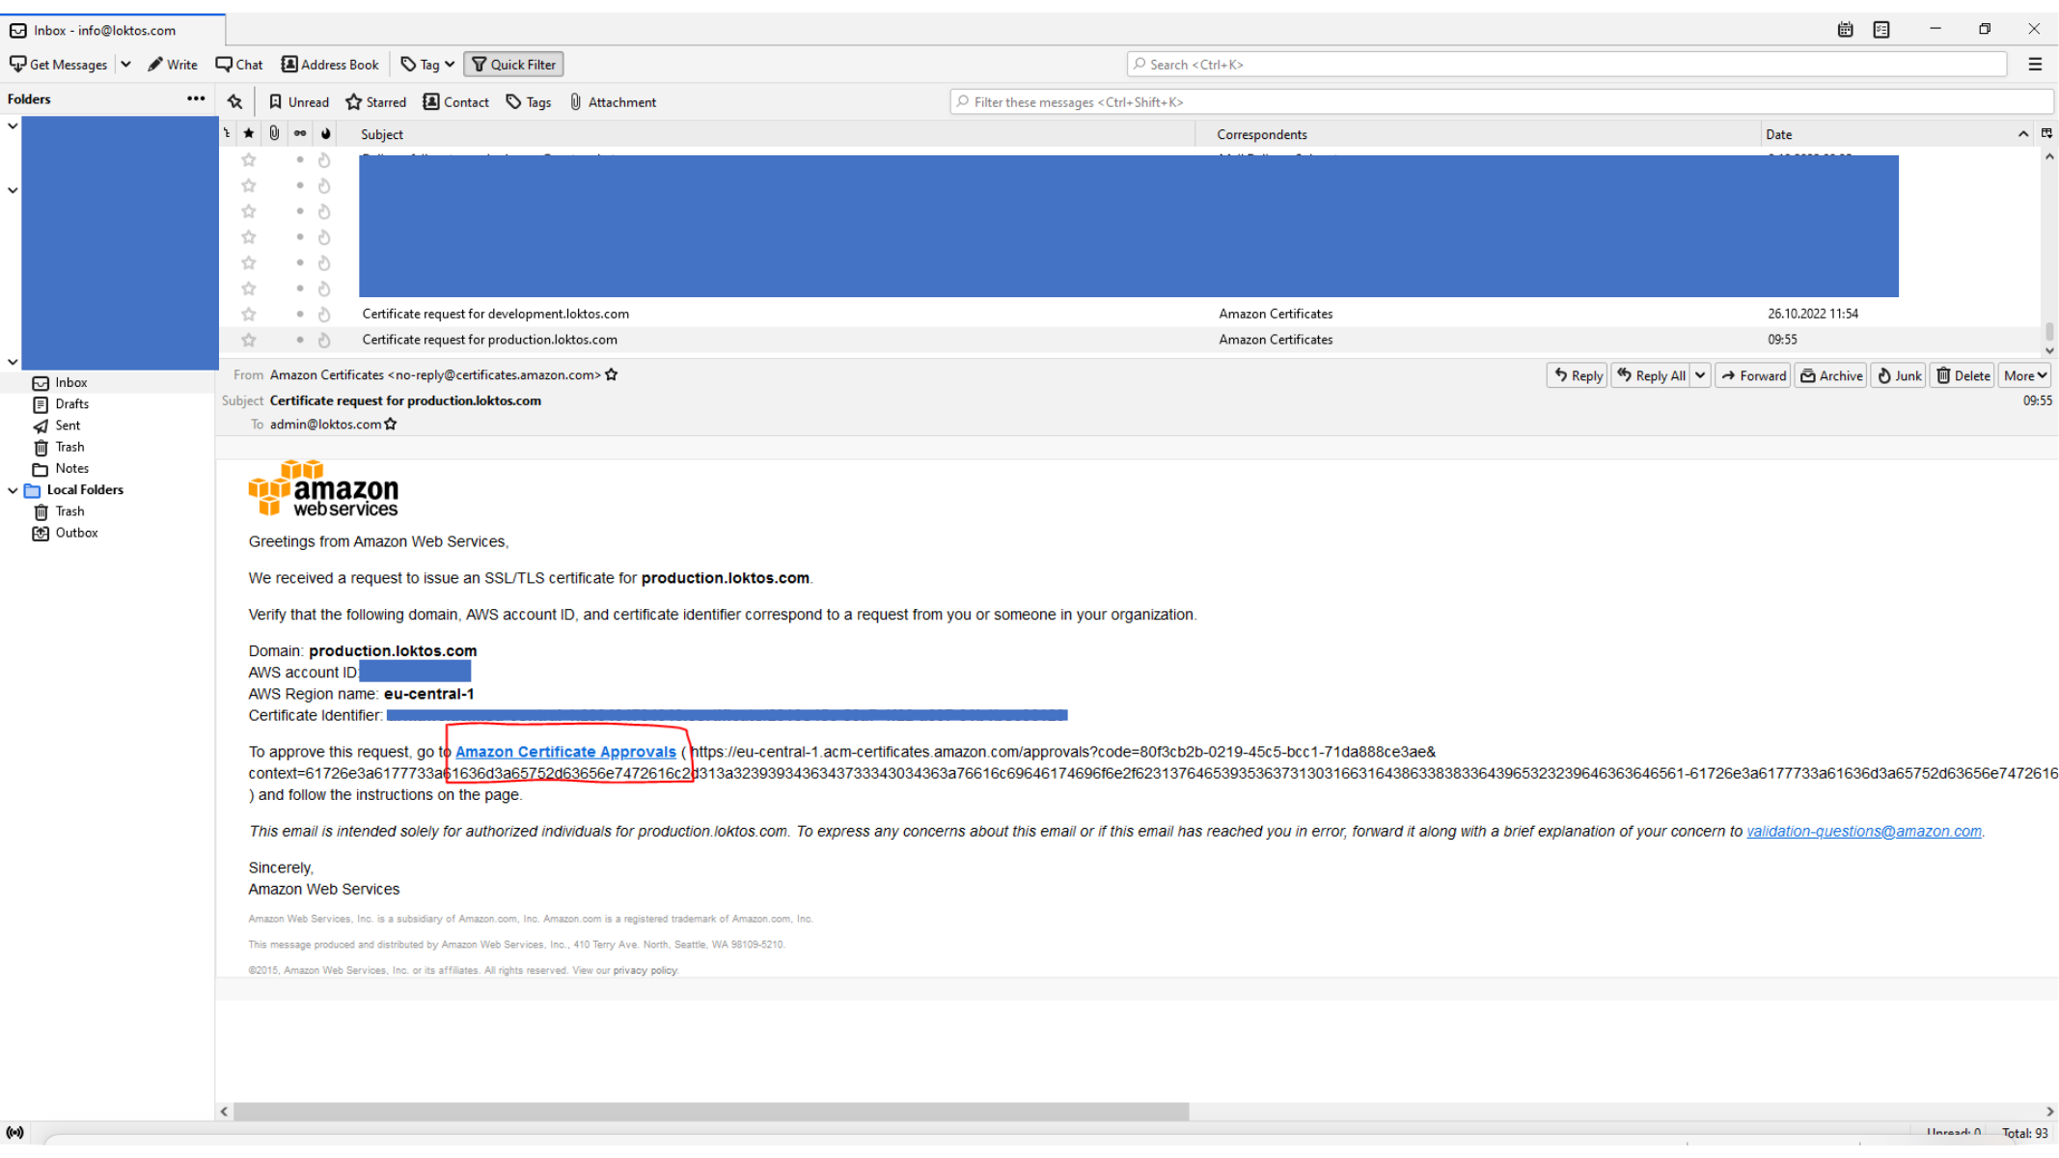Filter by Unread messages
Screen dimensions: 2059x1158
pyautogui.click(x=299, y=102)
